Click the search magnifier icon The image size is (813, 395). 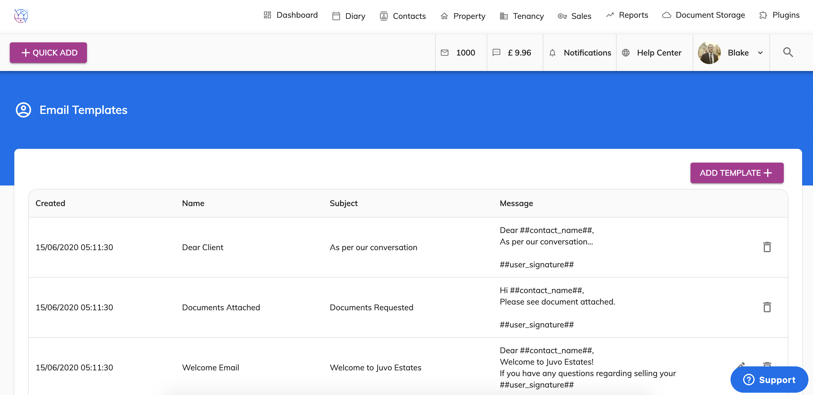point(788,52)
